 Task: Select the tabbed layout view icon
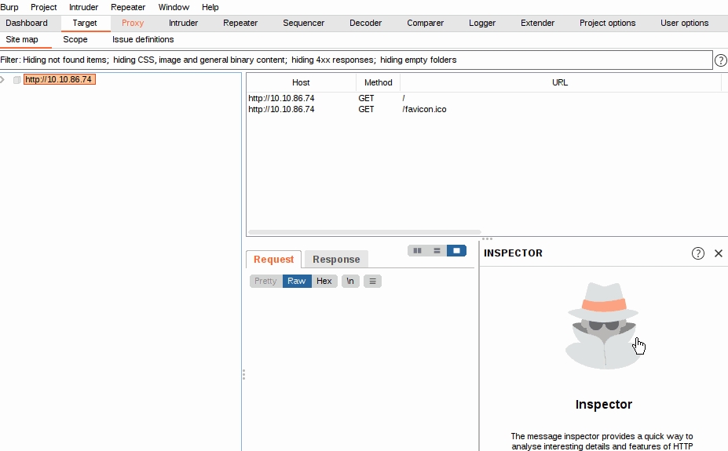[456, 251]
